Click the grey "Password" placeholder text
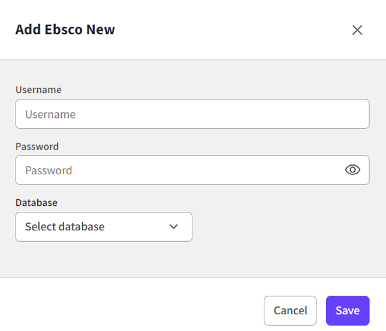 pos(49,170)
